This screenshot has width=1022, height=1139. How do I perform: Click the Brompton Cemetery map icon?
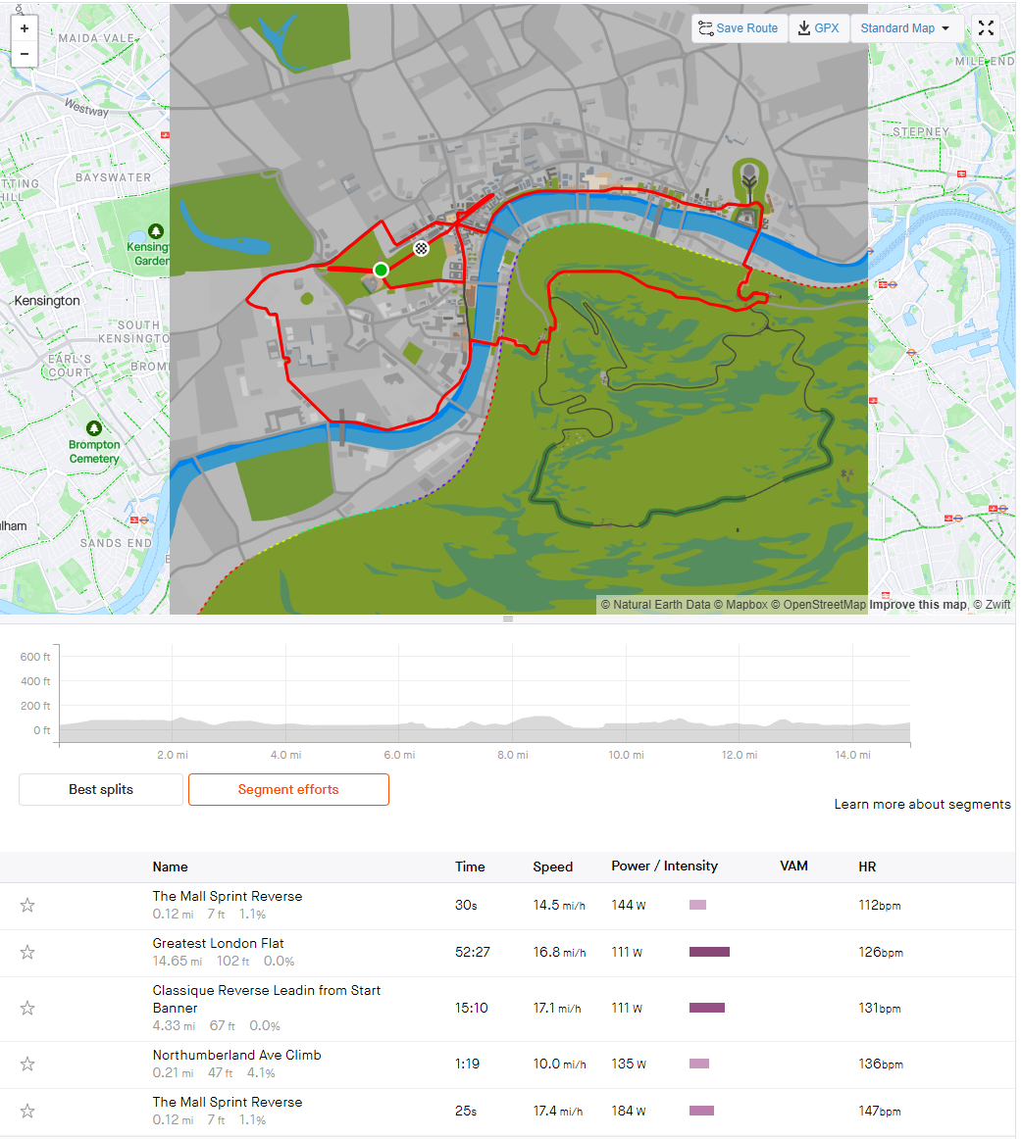94,428
